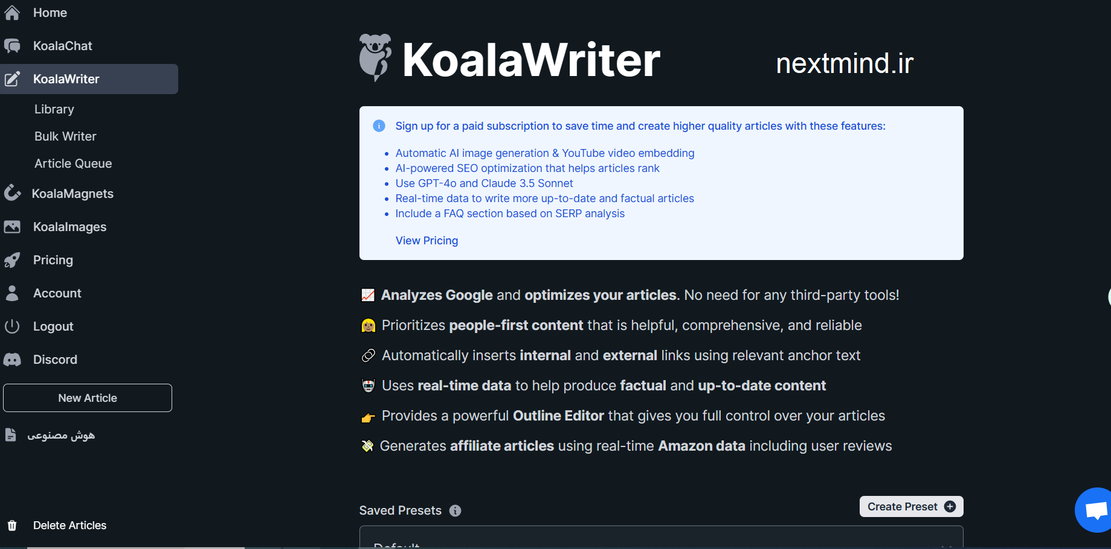Viewport: 1111px width, 549px height.
Task: Open the saved article titled هوش مصنوعی
Action: (60, 435)
